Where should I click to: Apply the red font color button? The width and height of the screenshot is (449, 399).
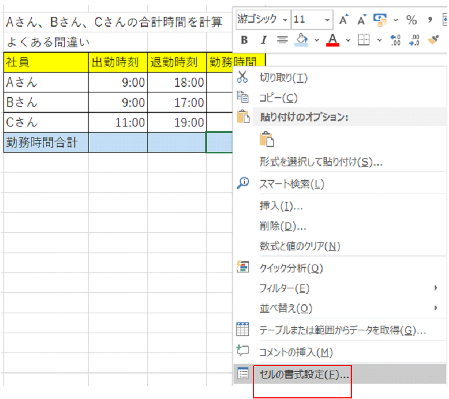point(333,40)
